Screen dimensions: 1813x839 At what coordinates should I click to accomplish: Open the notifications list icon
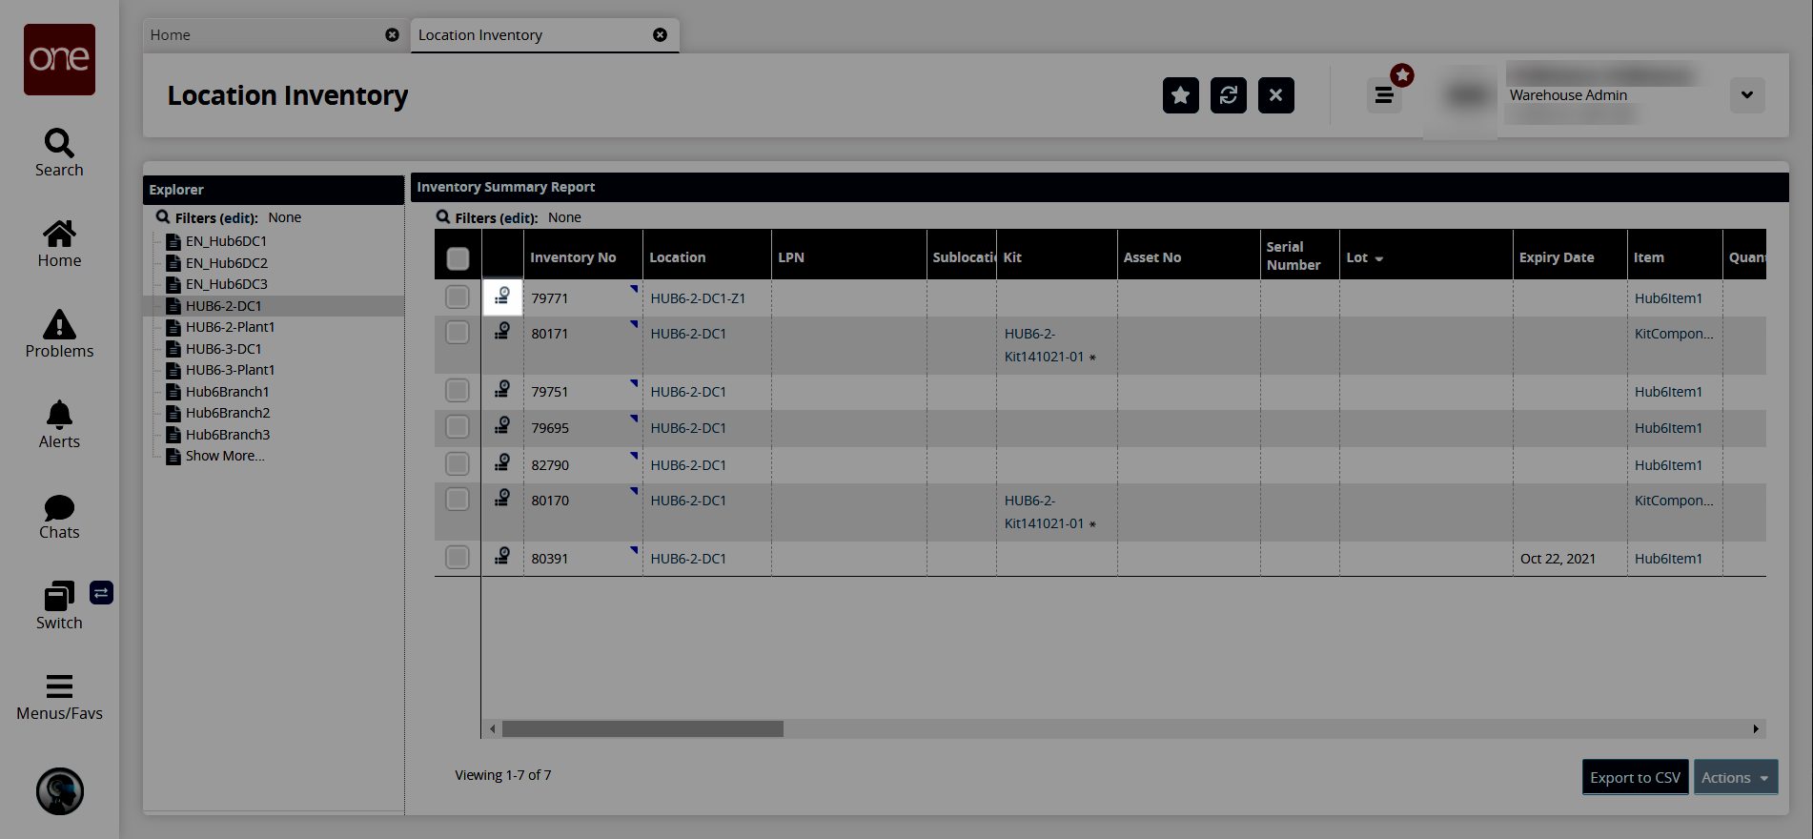[x=1385, y=95]
